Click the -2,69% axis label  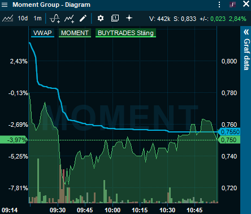(18, 125)
